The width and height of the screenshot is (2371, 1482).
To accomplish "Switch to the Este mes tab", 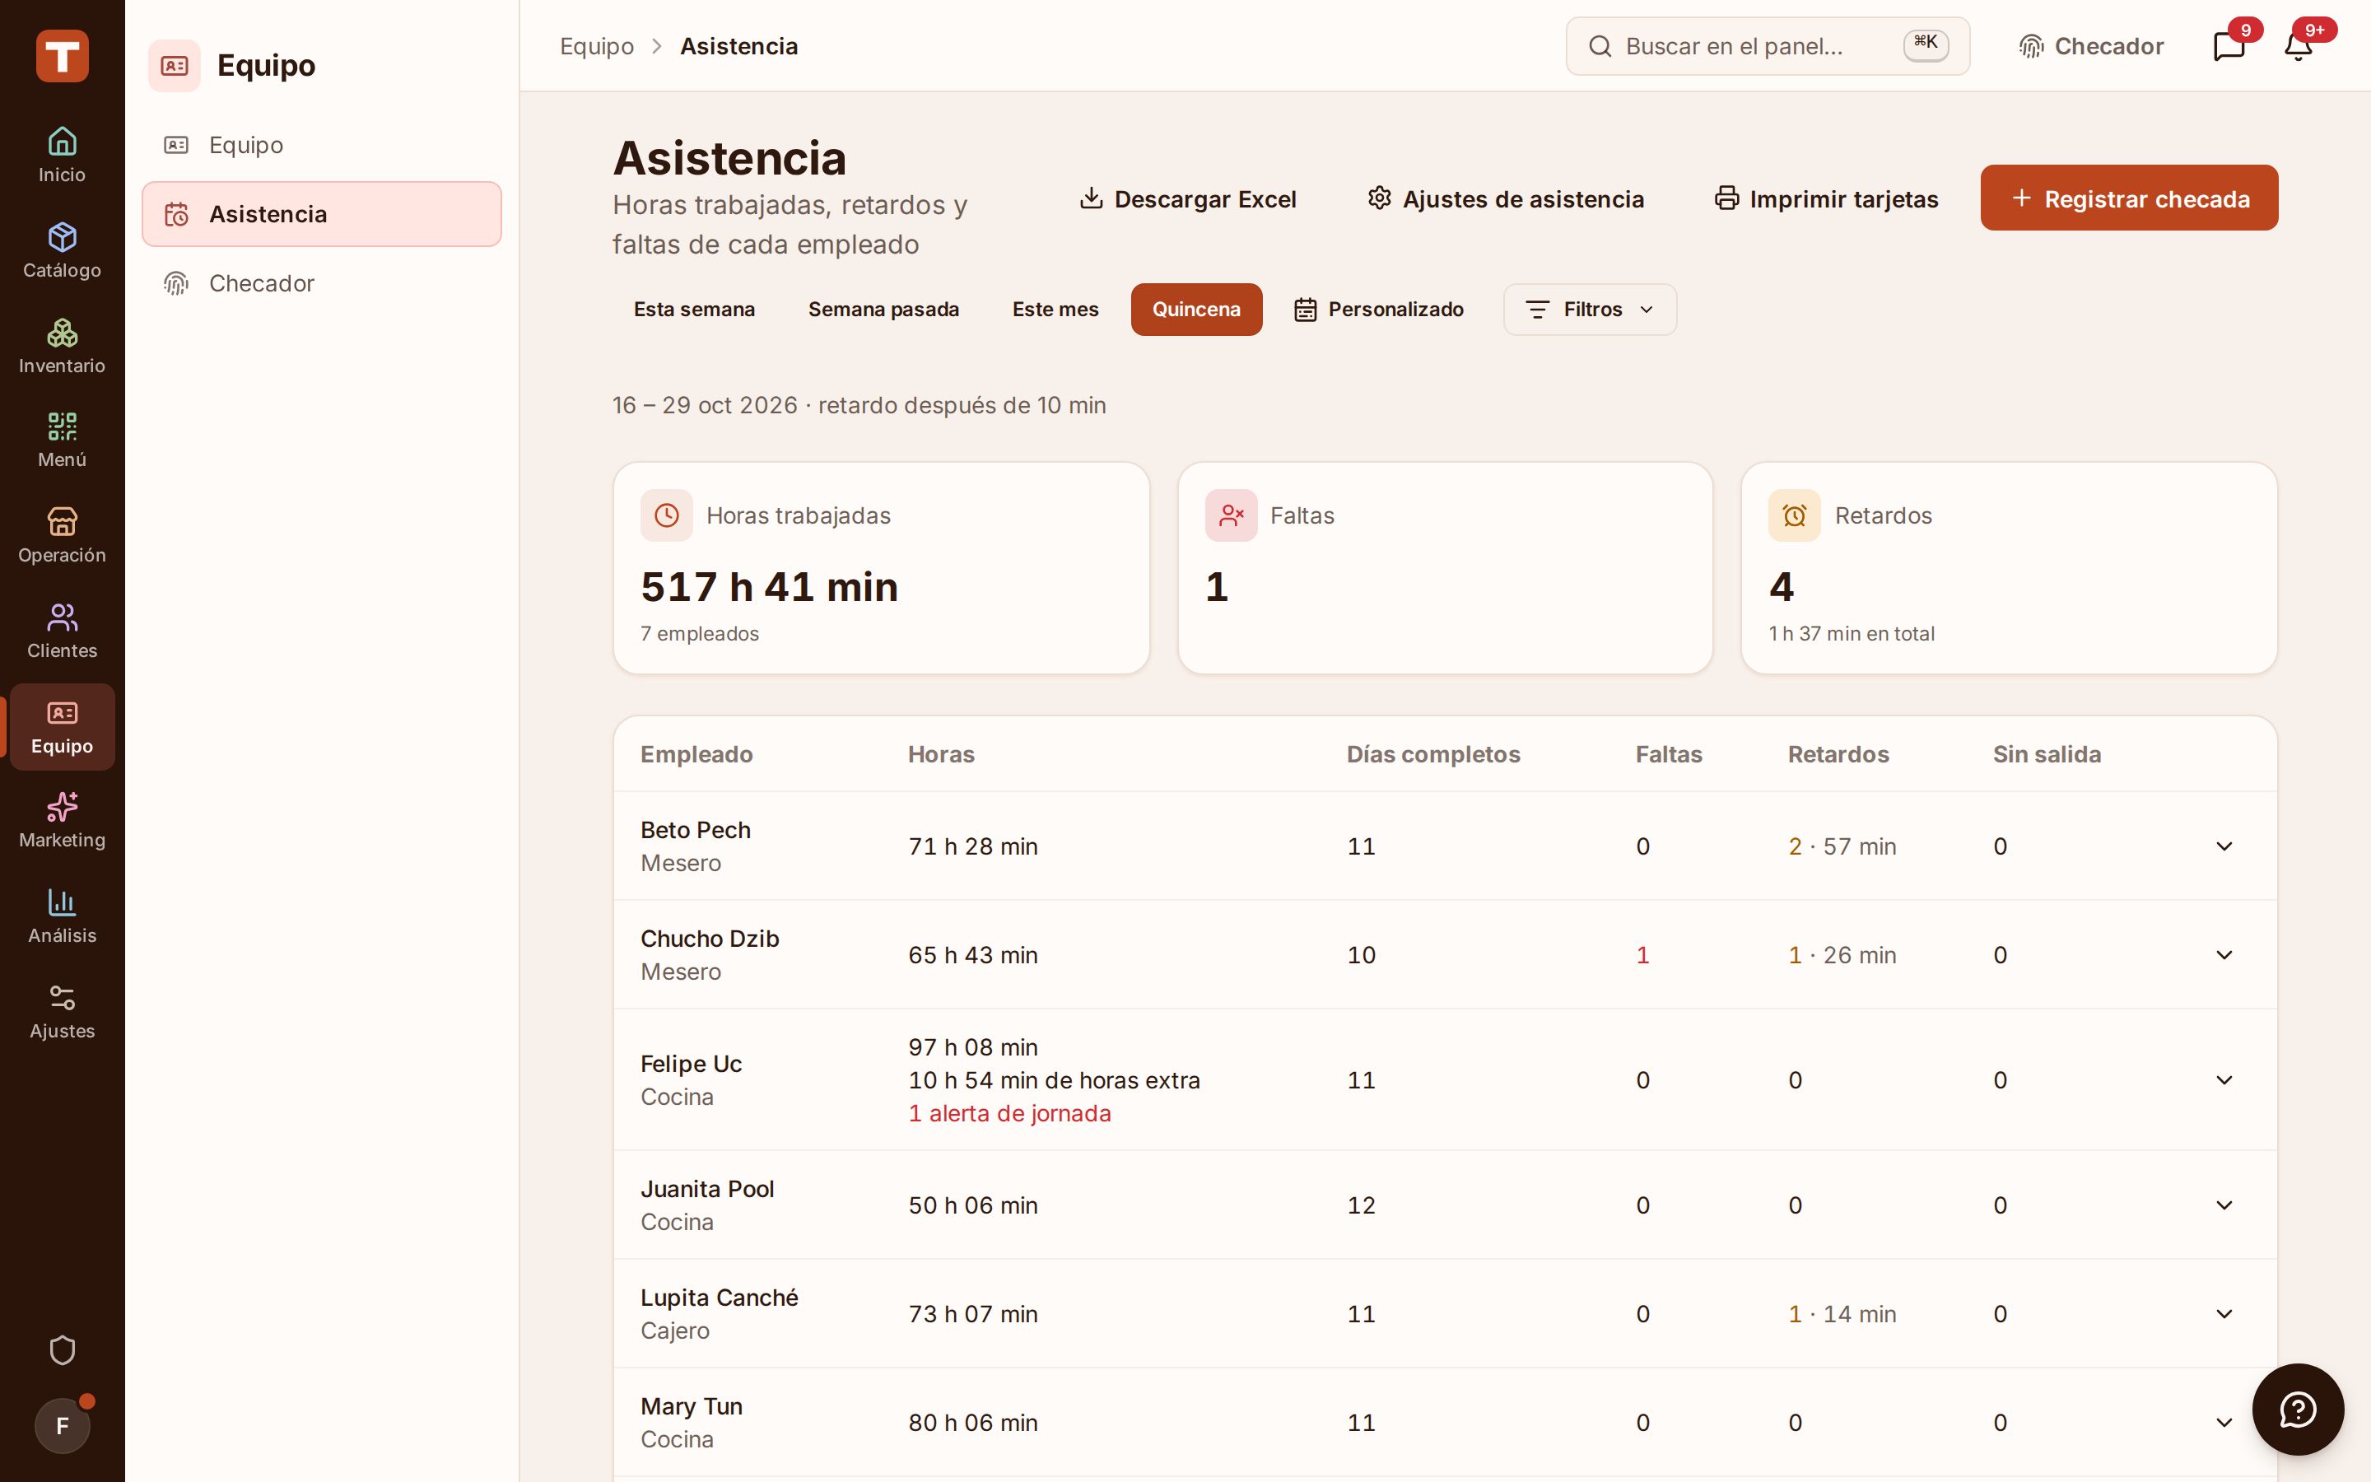I will coord(1055,310).
